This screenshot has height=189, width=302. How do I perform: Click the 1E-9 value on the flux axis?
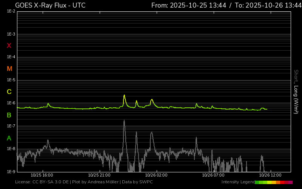(x=11, y=172)
